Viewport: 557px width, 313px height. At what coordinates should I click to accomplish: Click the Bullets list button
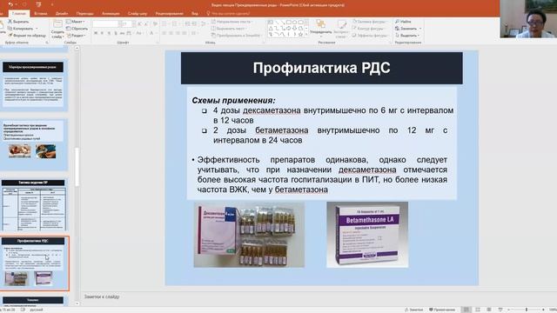click(164, 23)
